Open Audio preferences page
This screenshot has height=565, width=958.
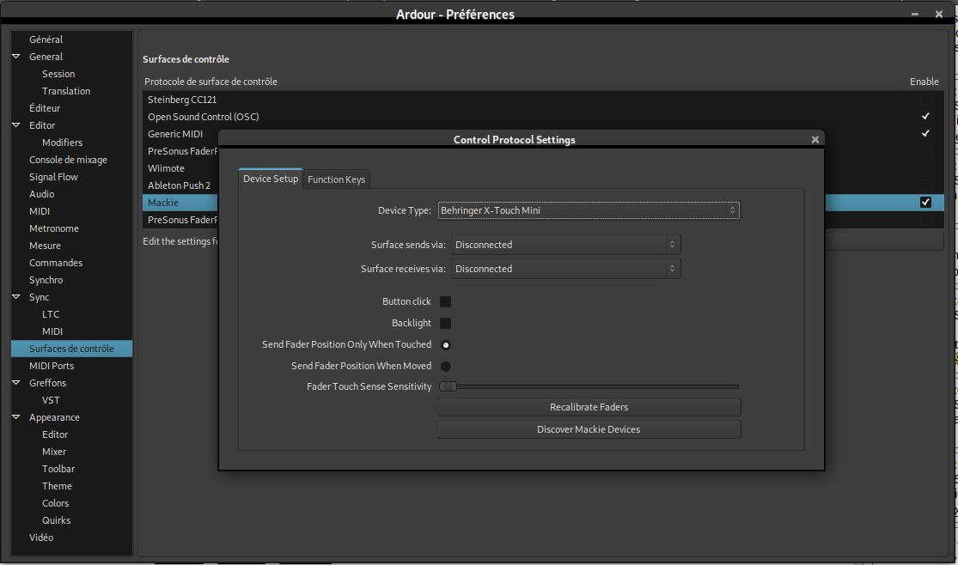tap(41, 193)
